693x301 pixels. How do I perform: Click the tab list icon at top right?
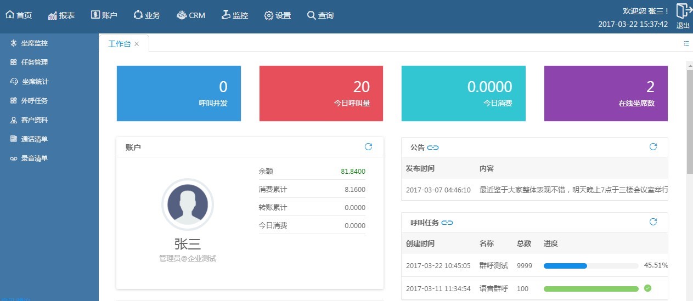(686, 43)
